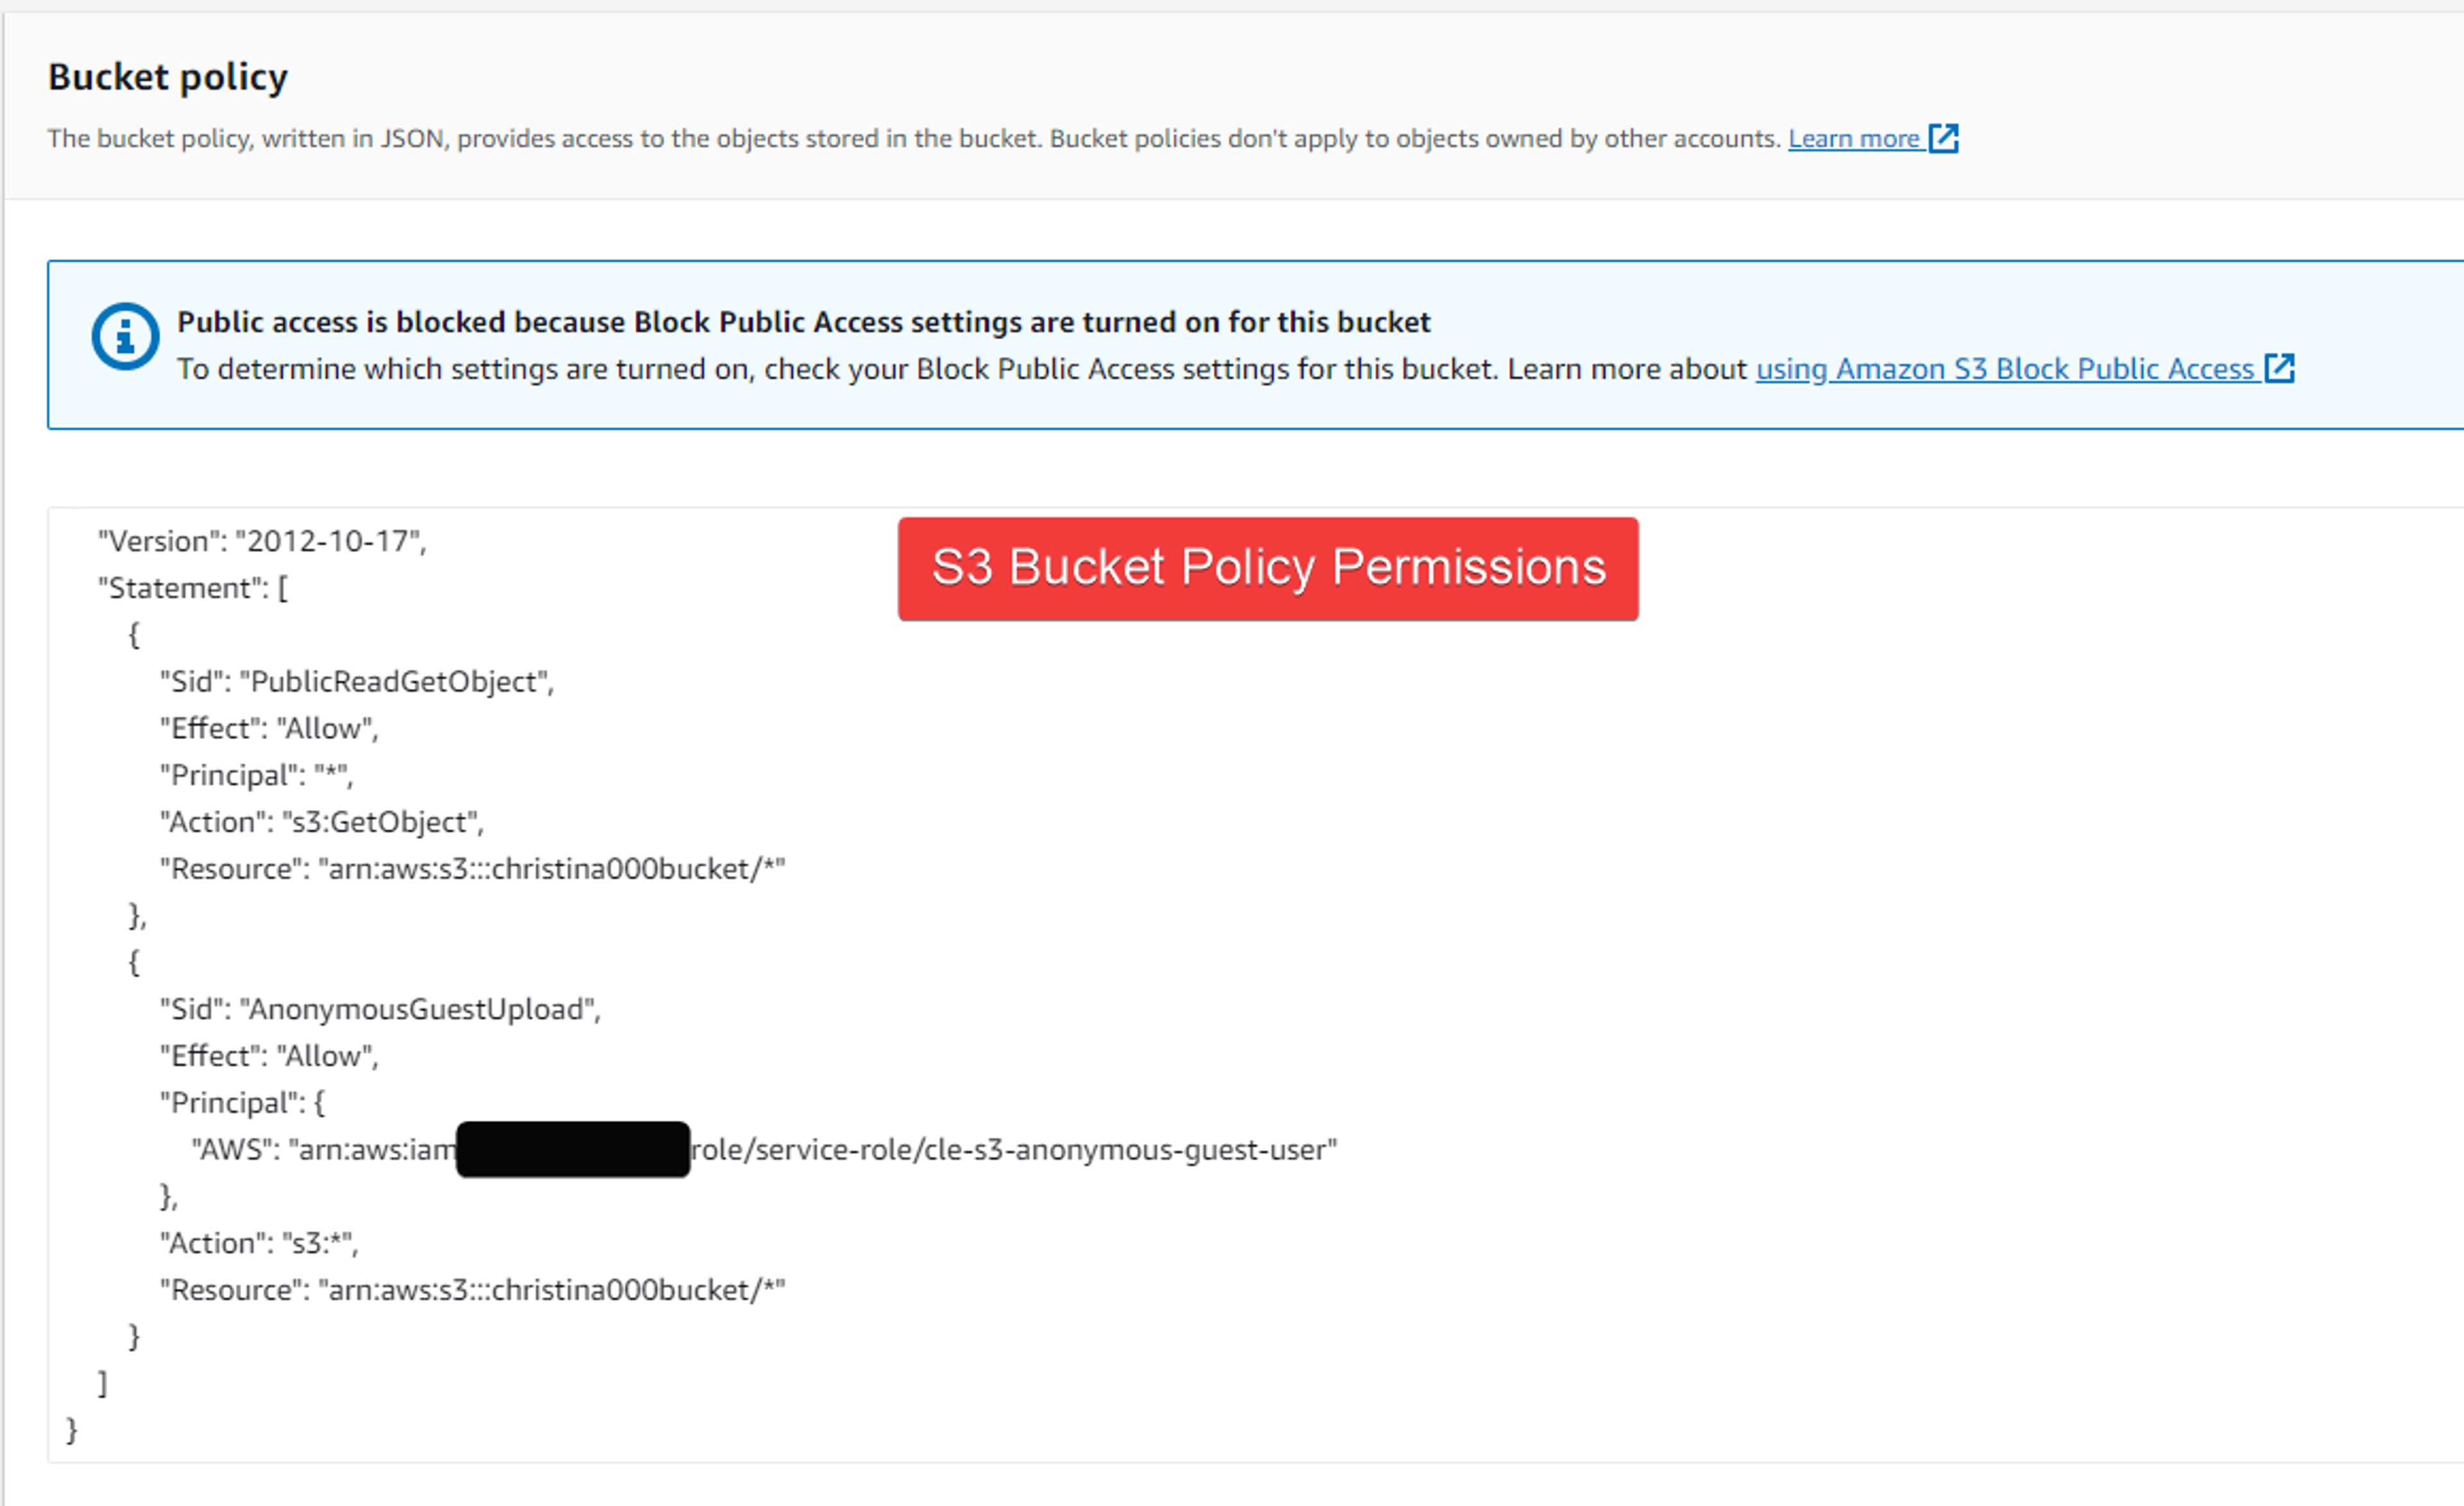
Task: Click the "Public access is blocked" banner title
Action: [x=803, y=322]
